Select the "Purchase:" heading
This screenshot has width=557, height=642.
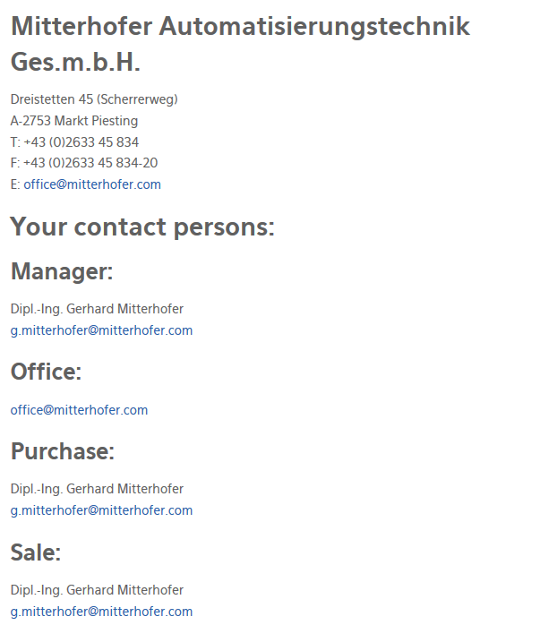click(x=63, y=451)
